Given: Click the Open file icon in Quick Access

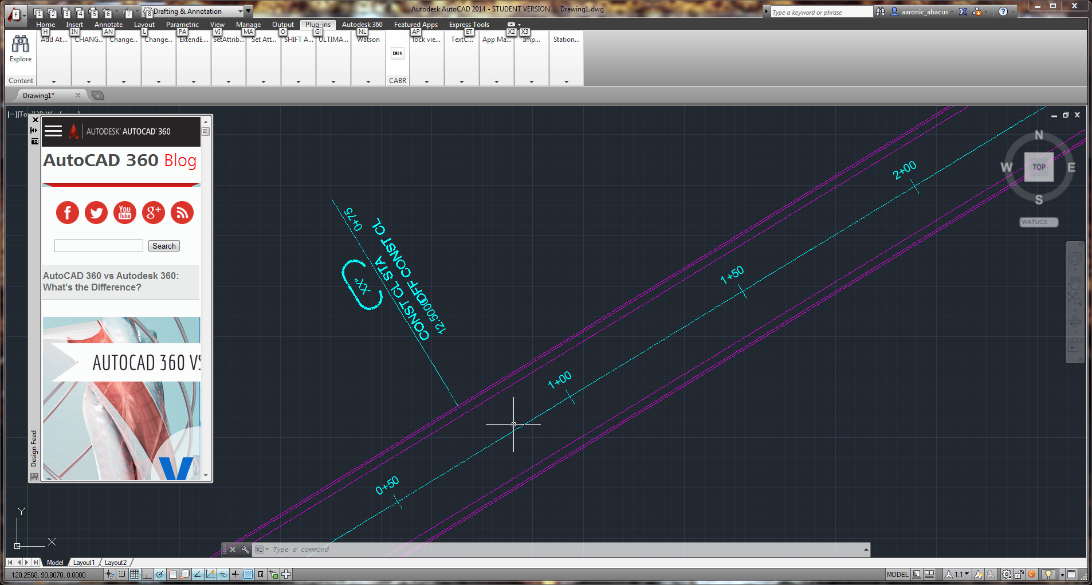Looking at the screenshot, I should pos(51,12).
